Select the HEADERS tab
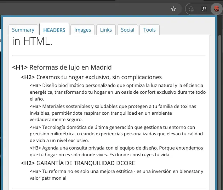 [54, 30]
